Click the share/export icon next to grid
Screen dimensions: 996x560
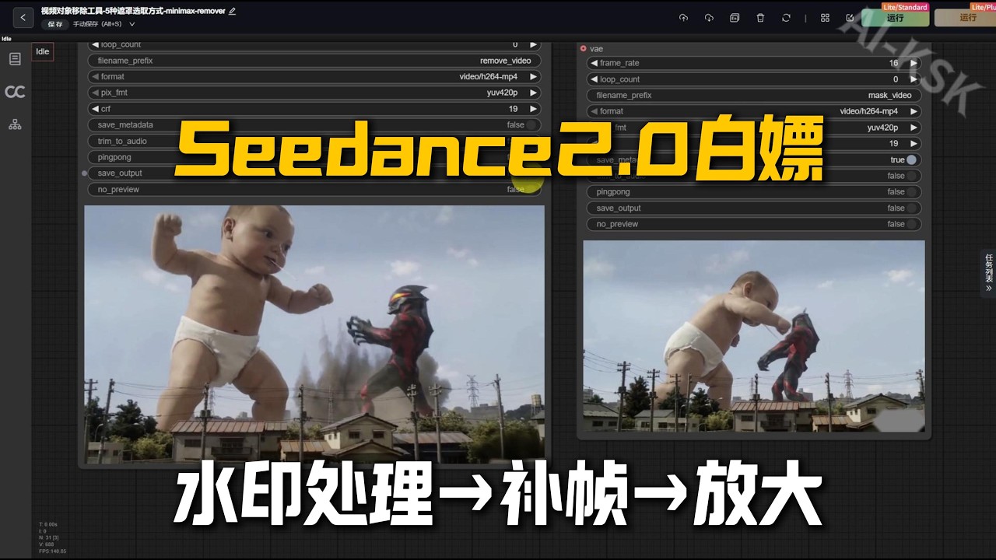pos(850,18)
